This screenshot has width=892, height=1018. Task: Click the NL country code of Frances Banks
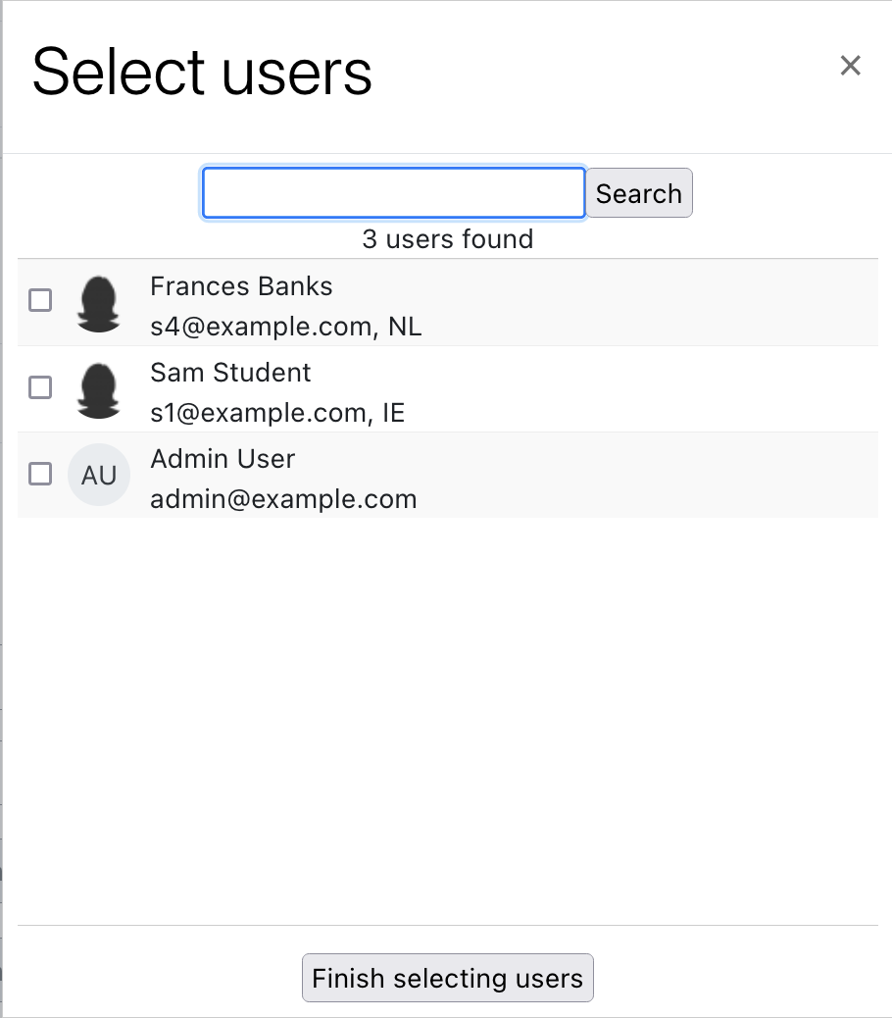tap(405, 327)
